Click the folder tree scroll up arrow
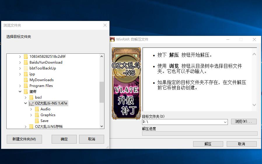The image size is (262, 164). (102, 57)
